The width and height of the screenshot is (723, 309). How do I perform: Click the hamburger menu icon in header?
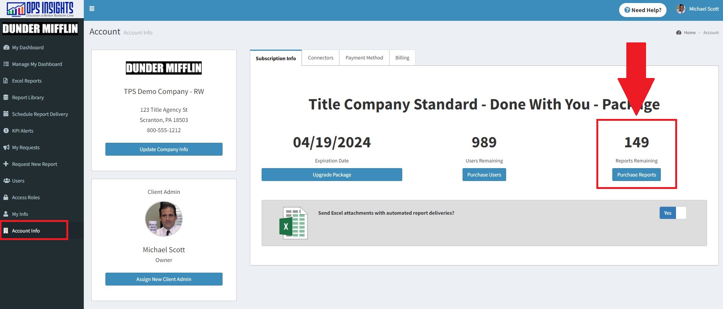point(92,9)
